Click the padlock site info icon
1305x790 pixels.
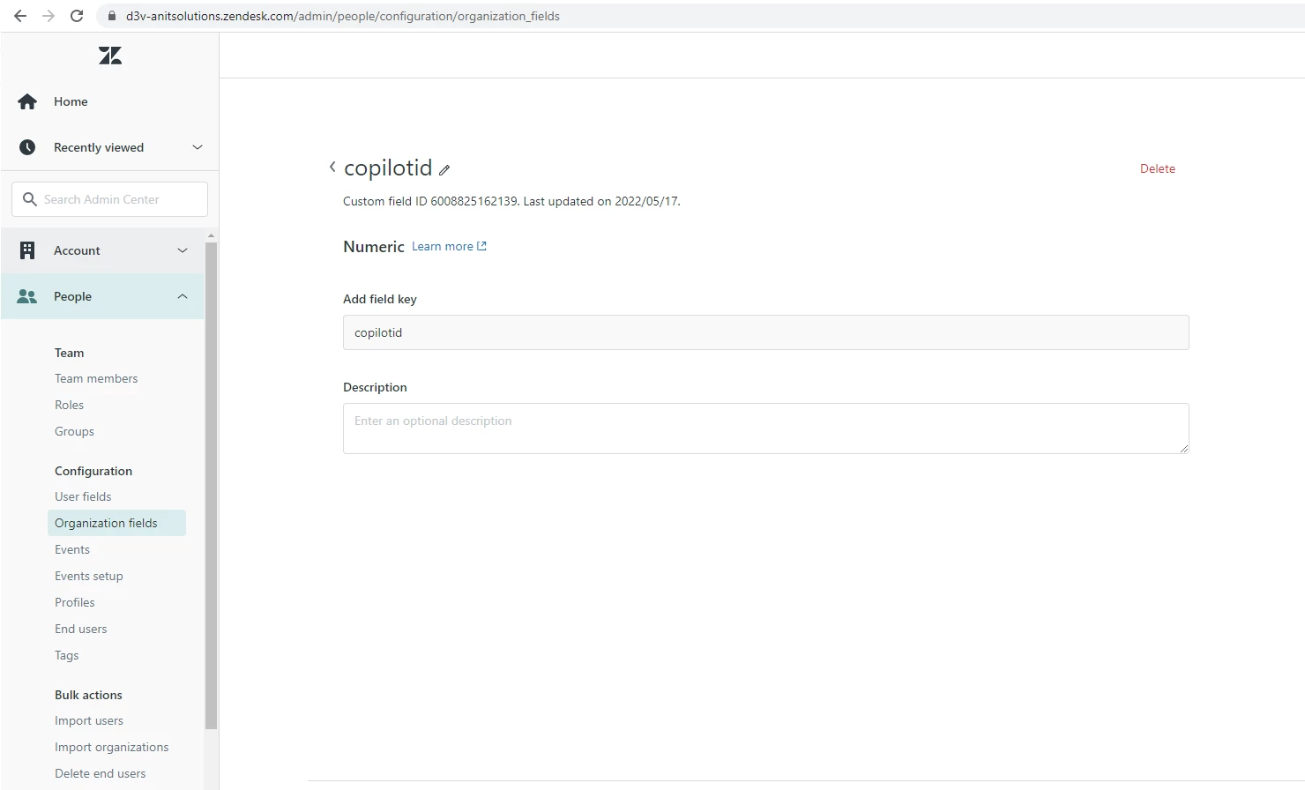pyautogui.click(x=111, y=16)
